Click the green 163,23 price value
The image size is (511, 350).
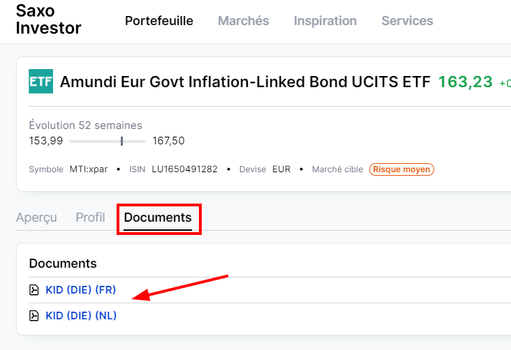(x=465, y=82)
